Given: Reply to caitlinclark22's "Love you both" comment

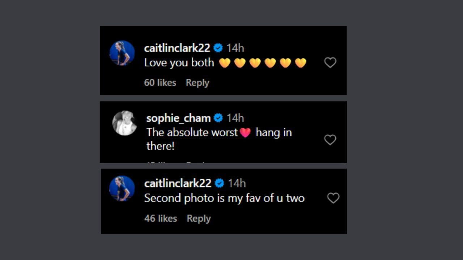Looking at the screenshot, I should coord(197,82).
